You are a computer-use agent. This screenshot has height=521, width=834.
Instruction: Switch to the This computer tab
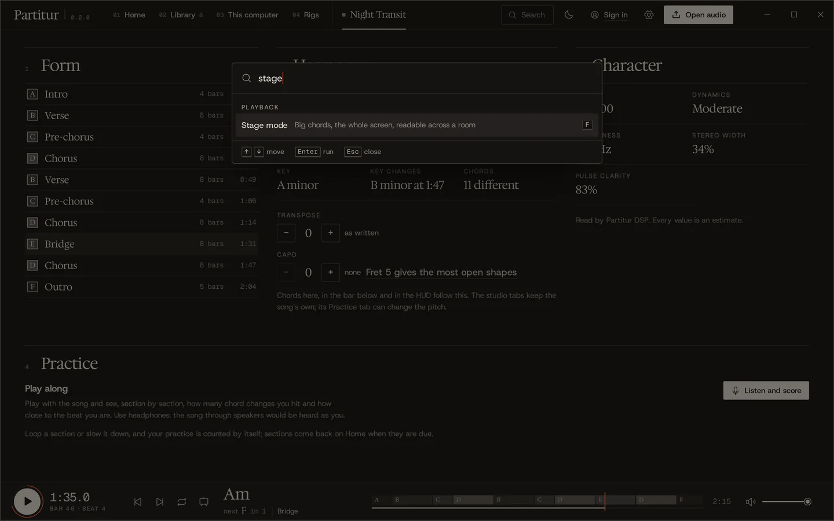(x=247, y=15)
